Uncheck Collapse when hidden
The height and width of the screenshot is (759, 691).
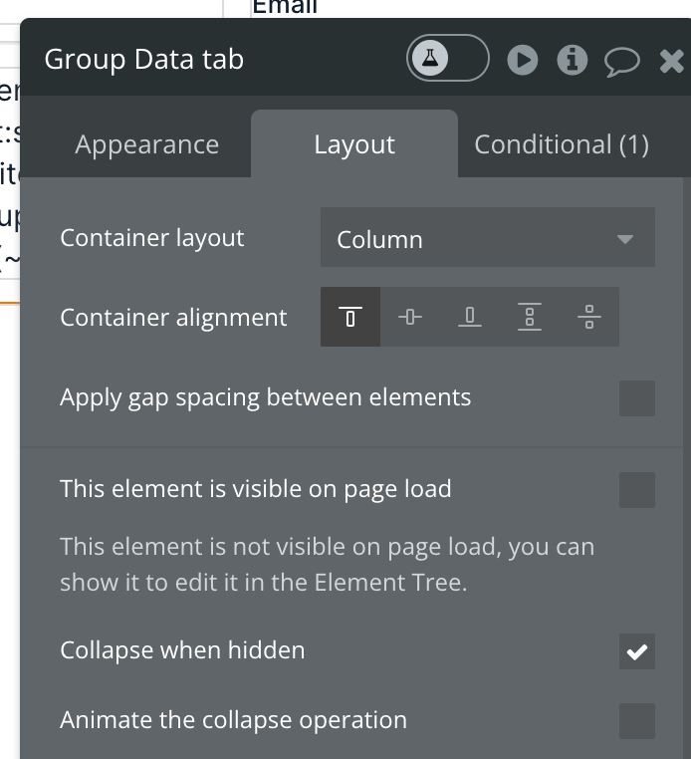click(637, 651)
